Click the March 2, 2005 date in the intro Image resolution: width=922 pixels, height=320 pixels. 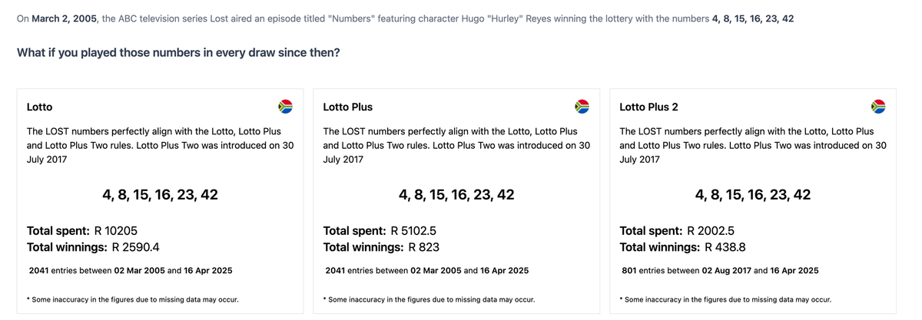[65, 18]
